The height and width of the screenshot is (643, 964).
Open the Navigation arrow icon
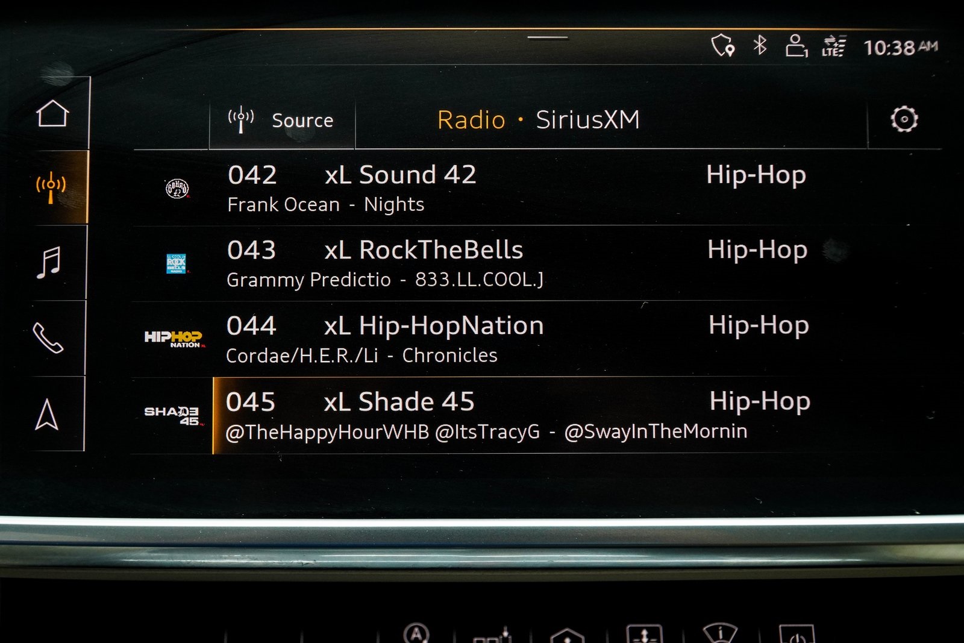click(x=46, y=415)
